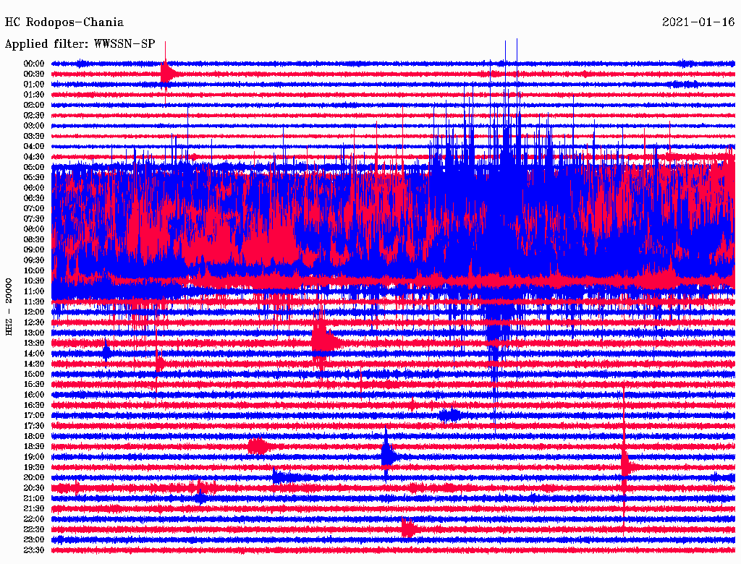Select the 23:30 time label
Image resolution: width=741 pixels, height=564 pixels.
(x=34, y=550)
